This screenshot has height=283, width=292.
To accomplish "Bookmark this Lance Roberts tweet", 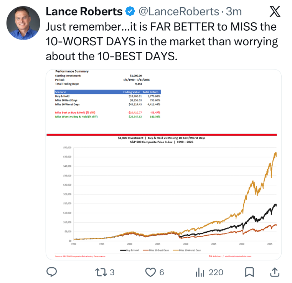I will (x=249, y=272).
